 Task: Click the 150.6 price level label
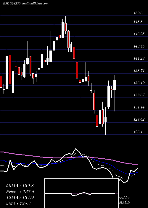pos(138,13)
